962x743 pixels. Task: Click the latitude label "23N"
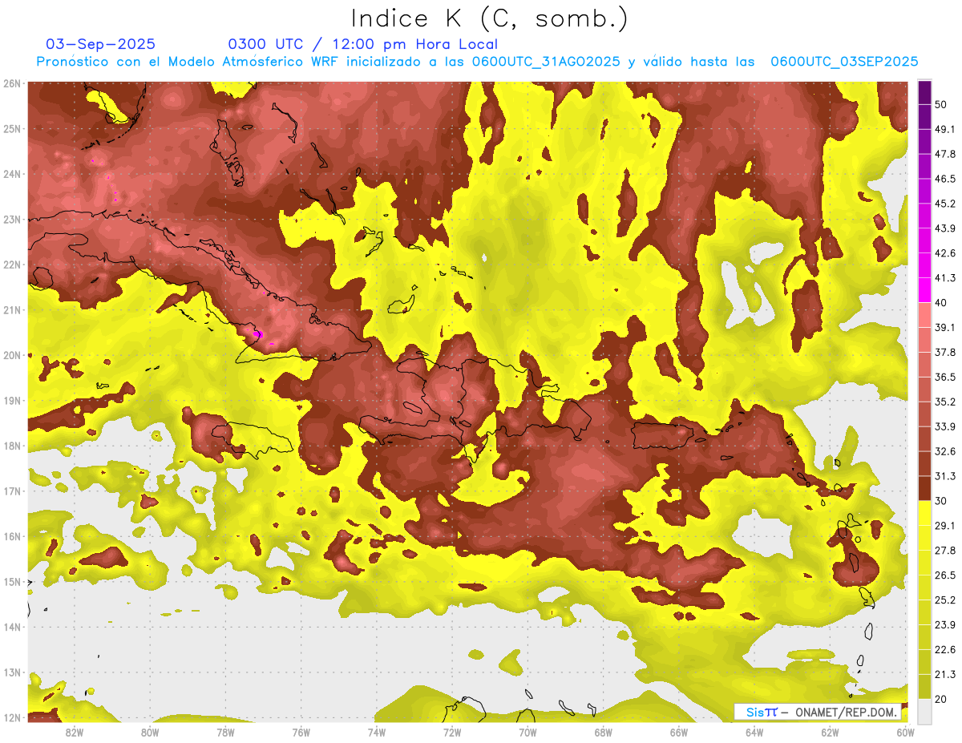tap(11, 220)
